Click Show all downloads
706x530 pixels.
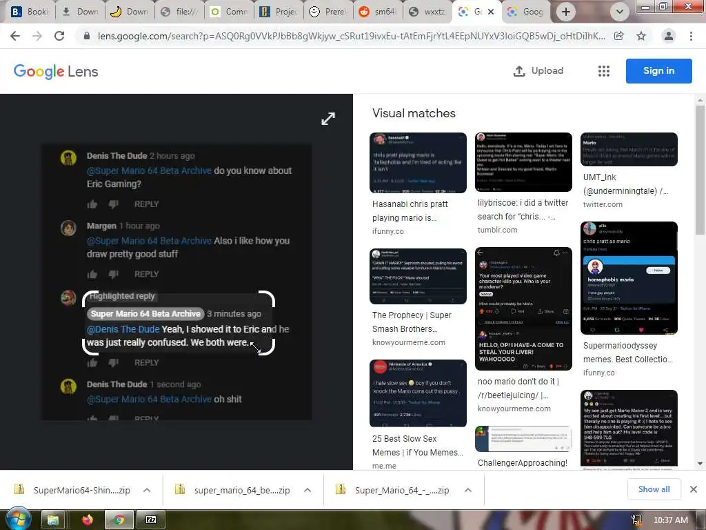click(654, 489)
